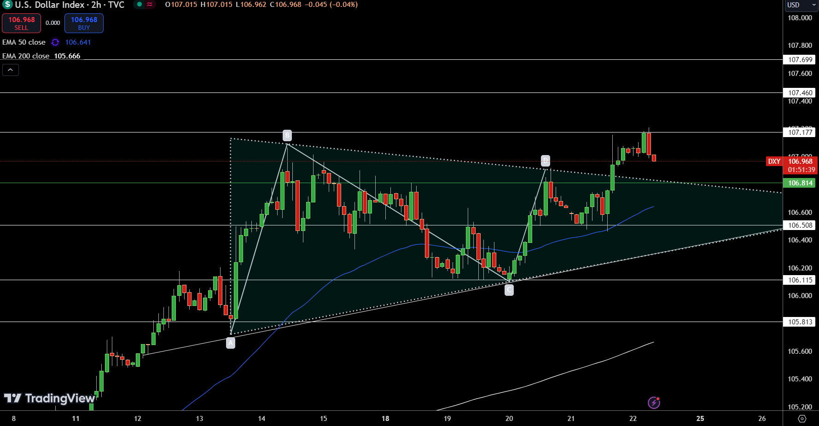Click the 108.000 price scale label
Viewport: 819px width, 426px height.
pos(800,18)
